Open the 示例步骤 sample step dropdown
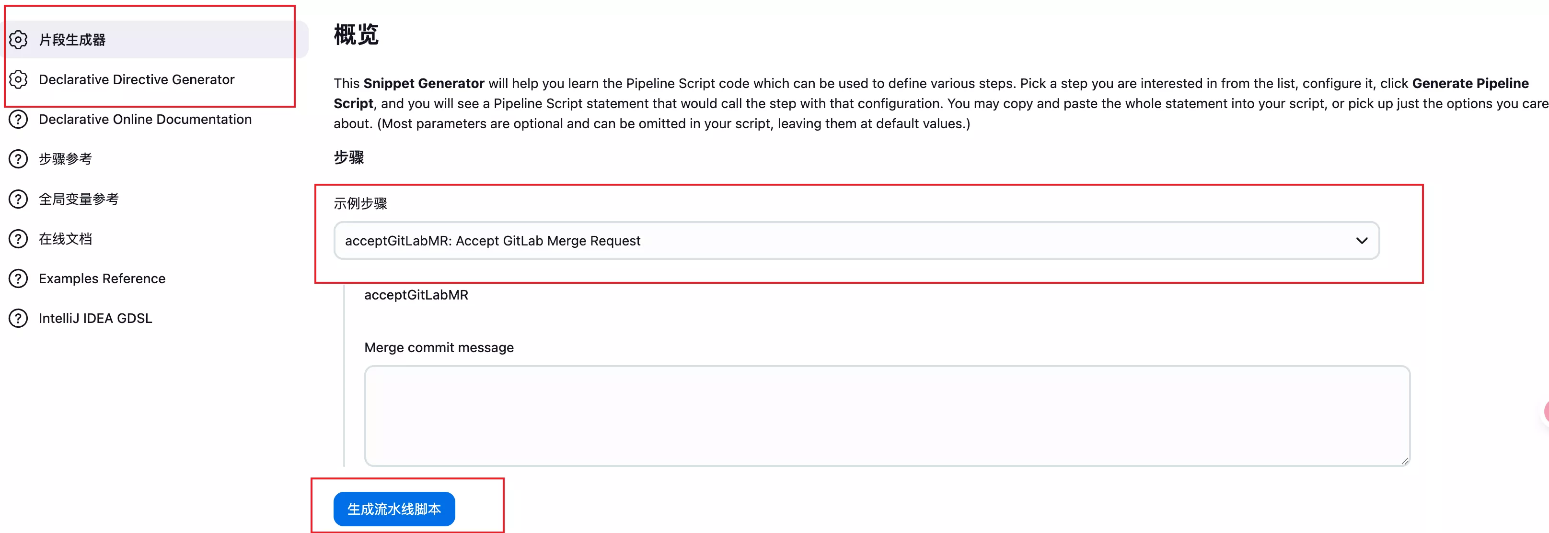 tap(842, 241)
